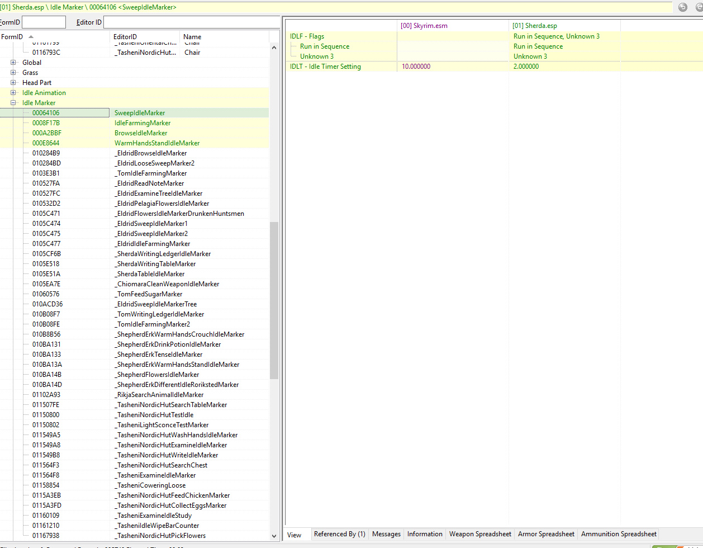This screenshot has height=548, width=703.
Task: Expand the Head Part group
Action: 13,83
